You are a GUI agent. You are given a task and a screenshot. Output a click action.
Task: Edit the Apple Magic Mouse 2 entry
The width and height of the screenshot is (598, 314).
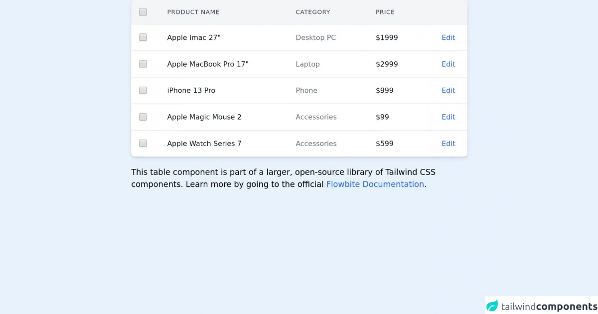[448, 117]
